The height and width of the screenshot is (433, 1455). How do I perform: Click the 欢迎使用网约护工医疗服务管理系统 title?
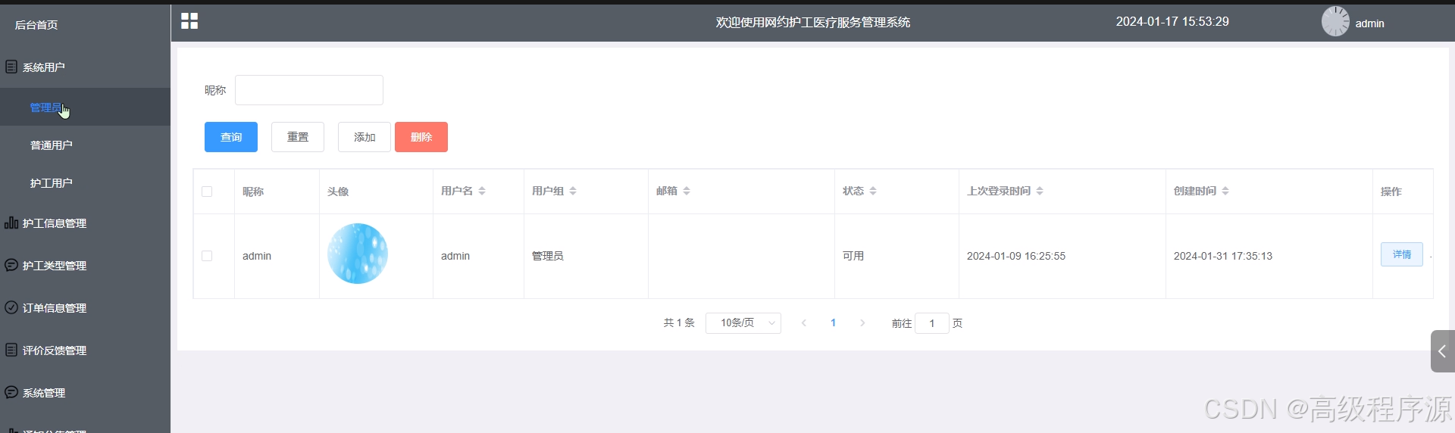click(813, 23)
